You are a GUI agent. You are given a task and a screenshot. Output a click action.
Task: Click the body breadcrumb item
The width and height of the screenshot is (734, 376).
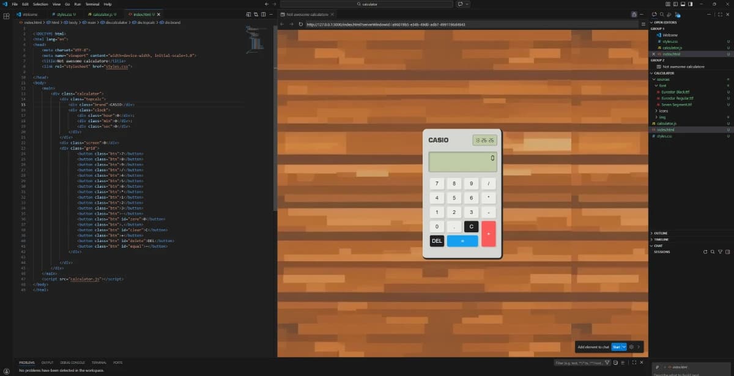71,23
